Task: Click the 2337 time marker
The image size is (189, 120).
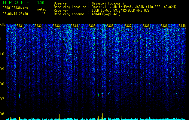Action: click(128, 26)
